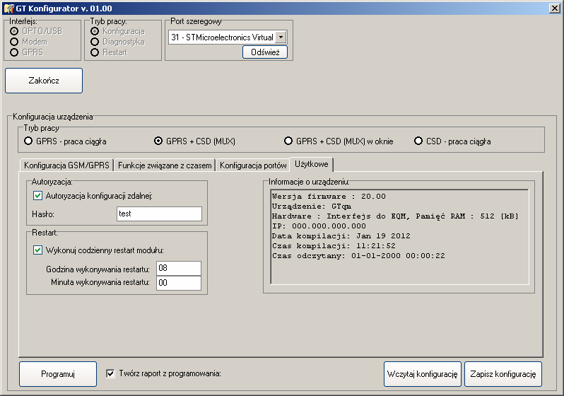The height and width of the screenshot is (396, 564).
Task: Toggle Wykonuj codzienny restart modułu checkbox
Action: click(x=37, y=250)
